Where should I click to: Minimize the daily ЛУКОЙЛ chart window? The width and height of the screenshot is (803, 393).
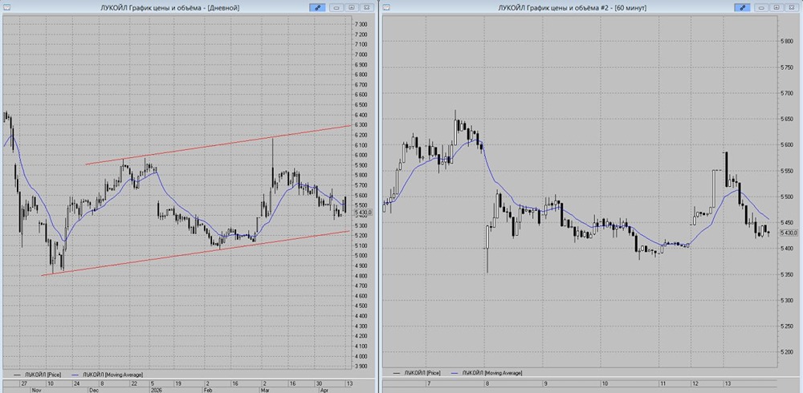(x=336, y=8)
